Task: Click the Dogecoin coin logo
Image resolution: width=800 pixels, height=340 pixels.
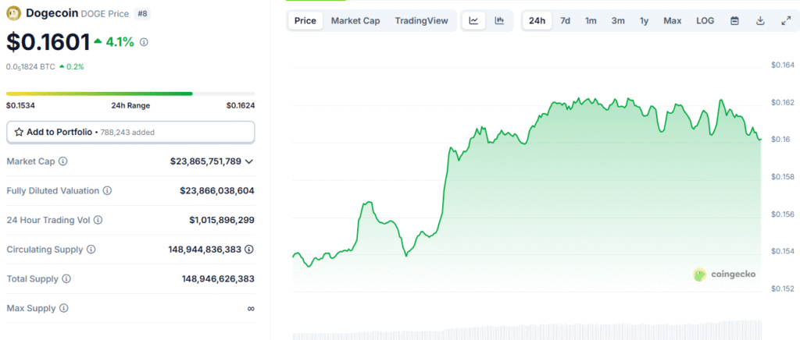Action: coord(14,12)
